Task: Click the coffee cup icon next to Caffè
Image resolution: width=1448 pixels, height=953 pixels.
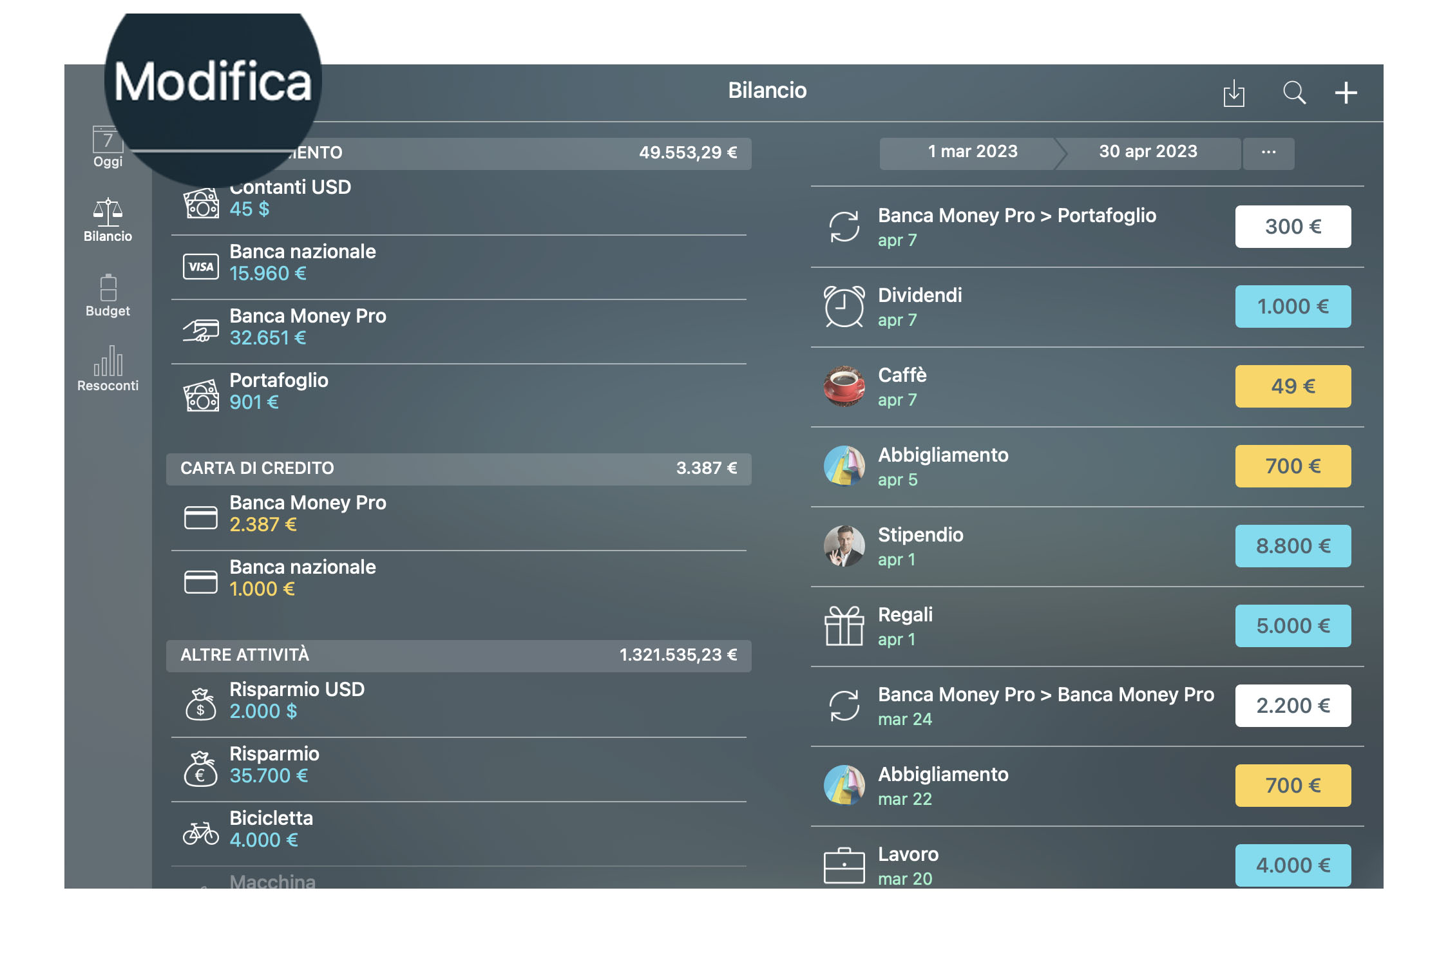Action: pos(844,386)
